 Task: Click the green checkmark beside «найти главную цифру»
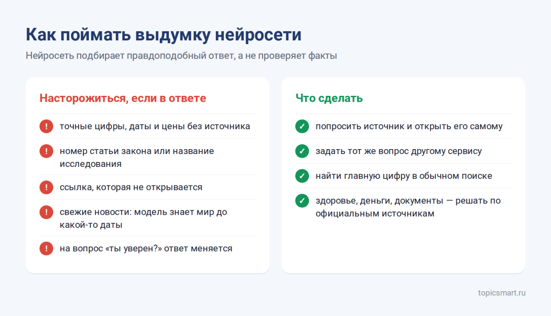click(302, 175)
